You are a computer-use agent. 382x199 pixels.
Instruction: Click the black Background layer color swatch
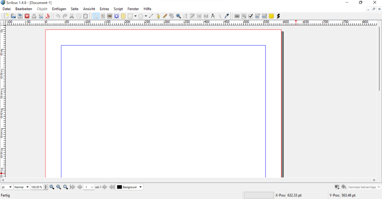119,187
